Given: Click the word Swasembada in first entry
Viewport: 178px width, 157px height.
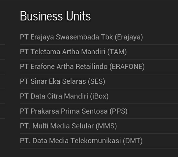Looking at the screenshot, I should point(77,37).
